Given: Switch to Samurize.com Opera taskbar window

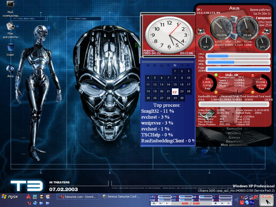Looking at the screenshot, I should [x=78, y=197].
